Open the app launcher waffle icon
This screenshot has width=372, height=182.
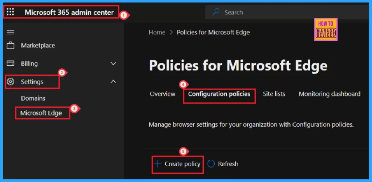10,12
